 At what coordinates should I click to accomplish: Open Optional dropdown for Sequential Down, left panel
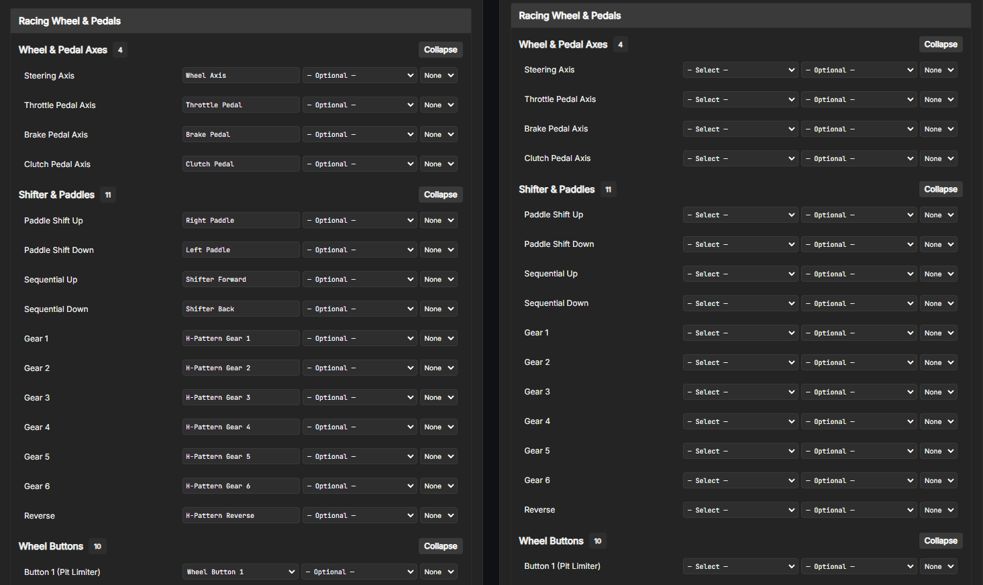(x=360, y=309)
